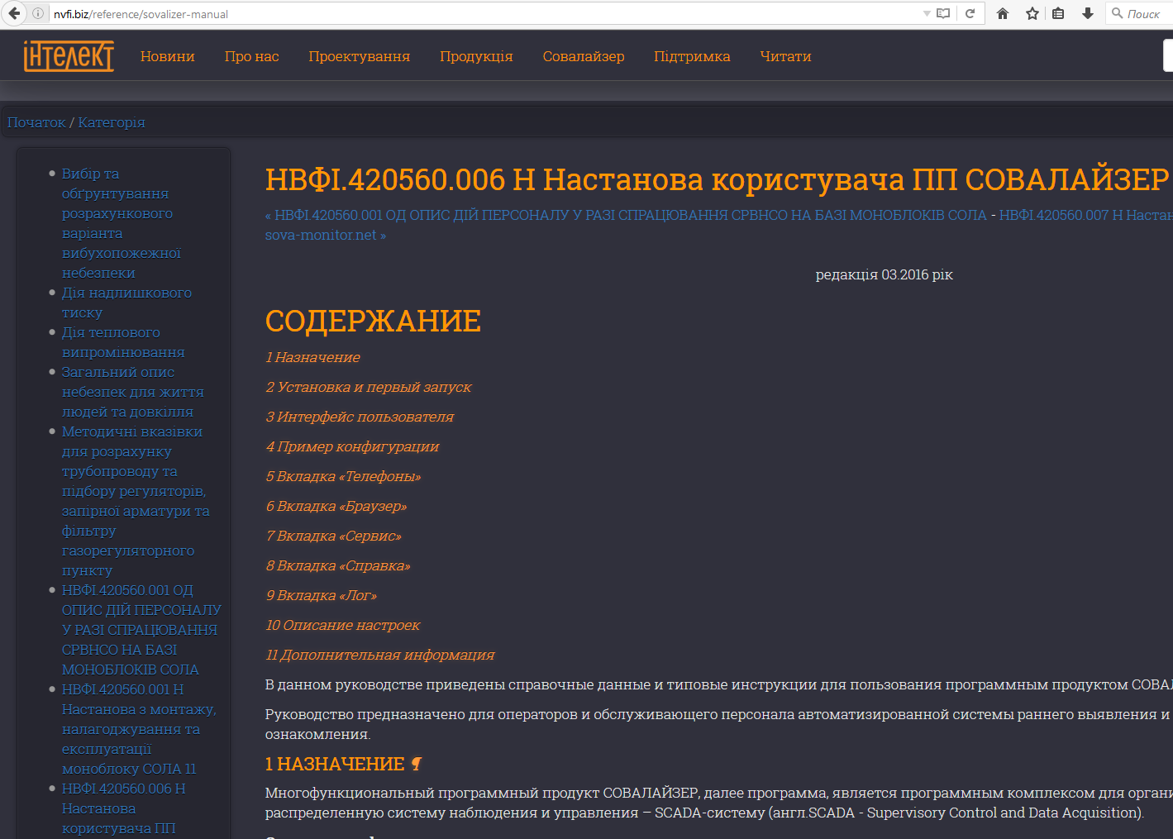Open the address bar history dropdown arrow
Image resolution: width=1173 pixels, height=839 pixels.
(927, 13)
